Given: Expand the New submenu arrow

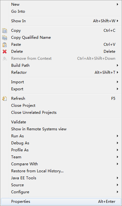Looking at the screenshot, I should (x=118, y=4).
